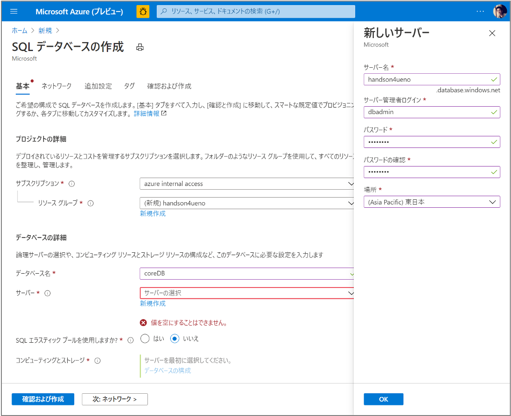Open the 追加設定 tab
Screen dimensions: 511x416
[98, 86]
